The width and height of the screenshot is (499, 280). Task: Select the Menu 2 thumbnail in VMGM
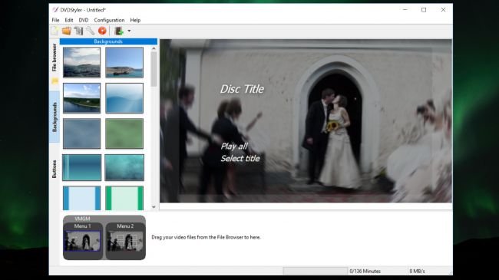125,241
